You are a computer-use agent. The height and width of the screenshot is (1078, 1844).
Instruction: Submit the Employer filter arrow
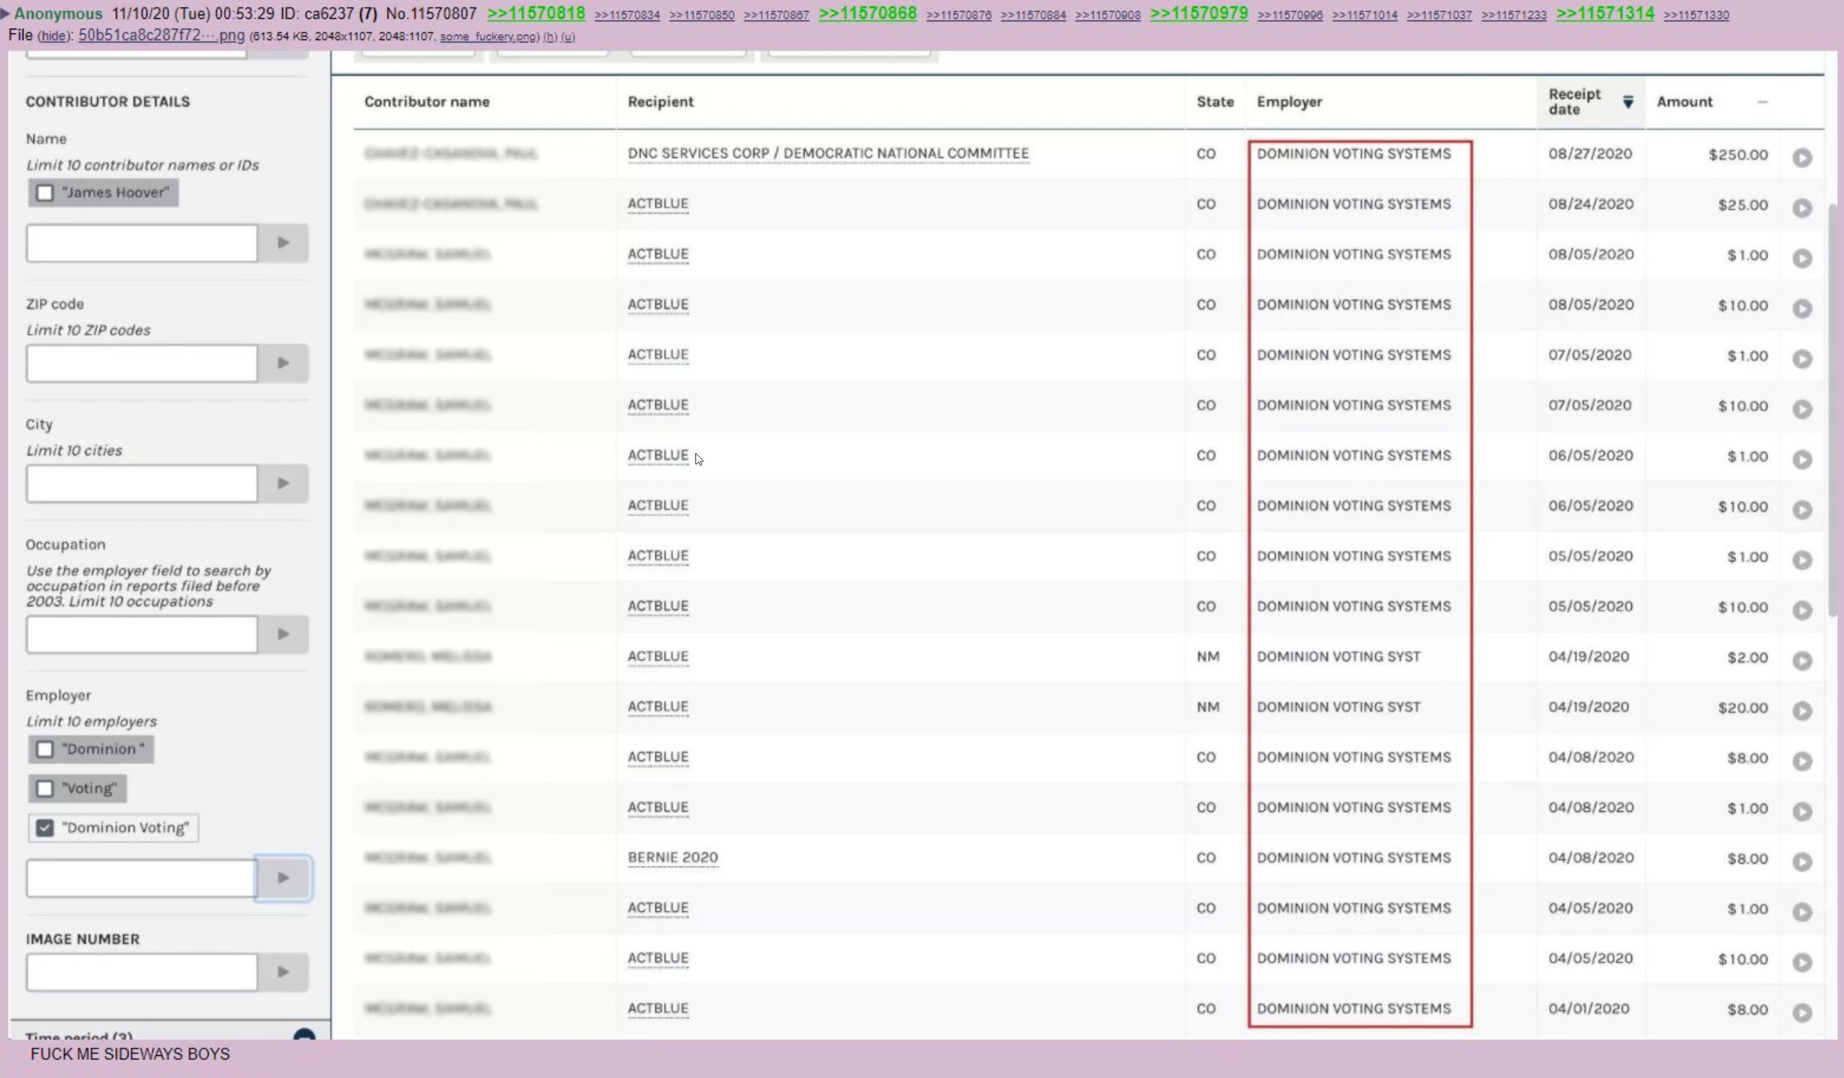click(x=282, y=878)
